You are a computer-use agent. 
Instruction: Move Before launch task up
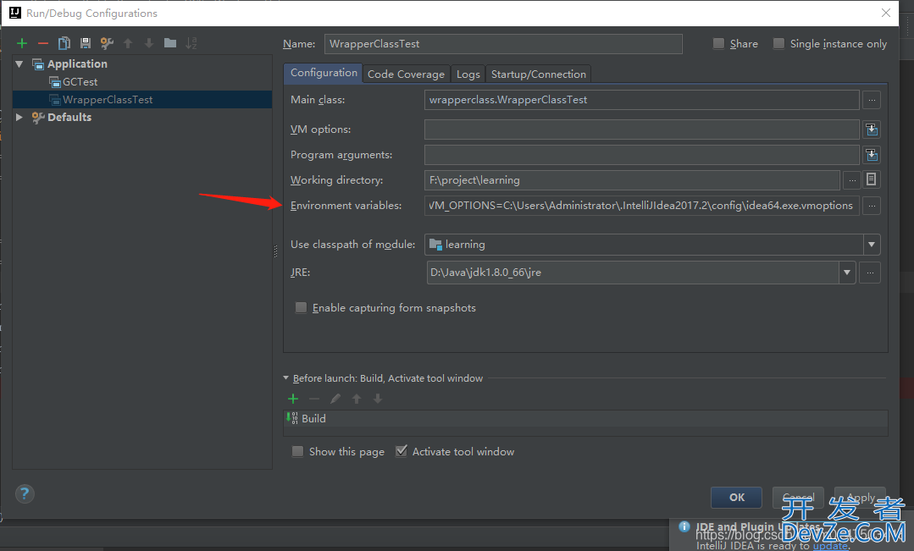(357, 399)
